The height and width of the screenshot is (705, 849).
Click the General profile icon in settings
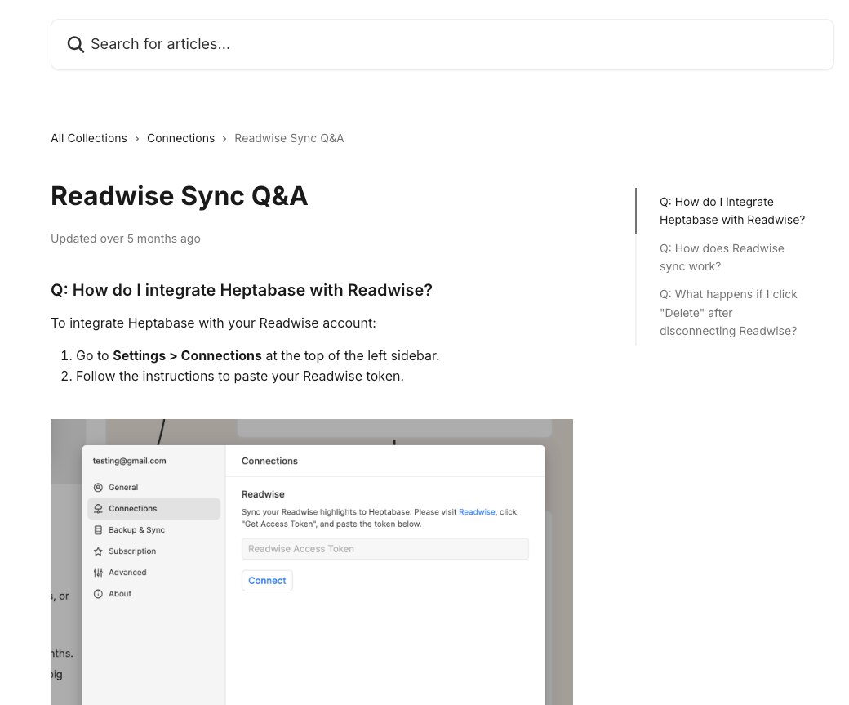[x=98, y=488]
